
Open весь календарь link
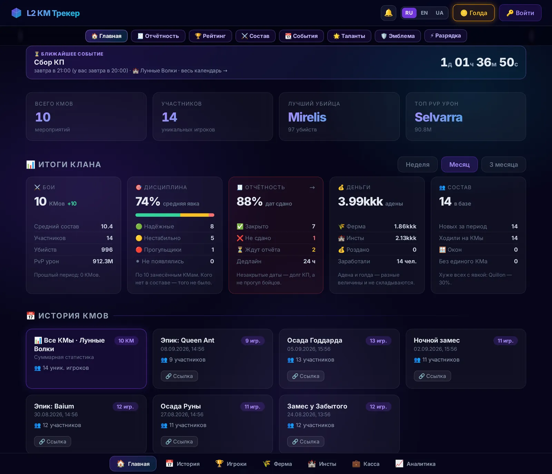204,71
